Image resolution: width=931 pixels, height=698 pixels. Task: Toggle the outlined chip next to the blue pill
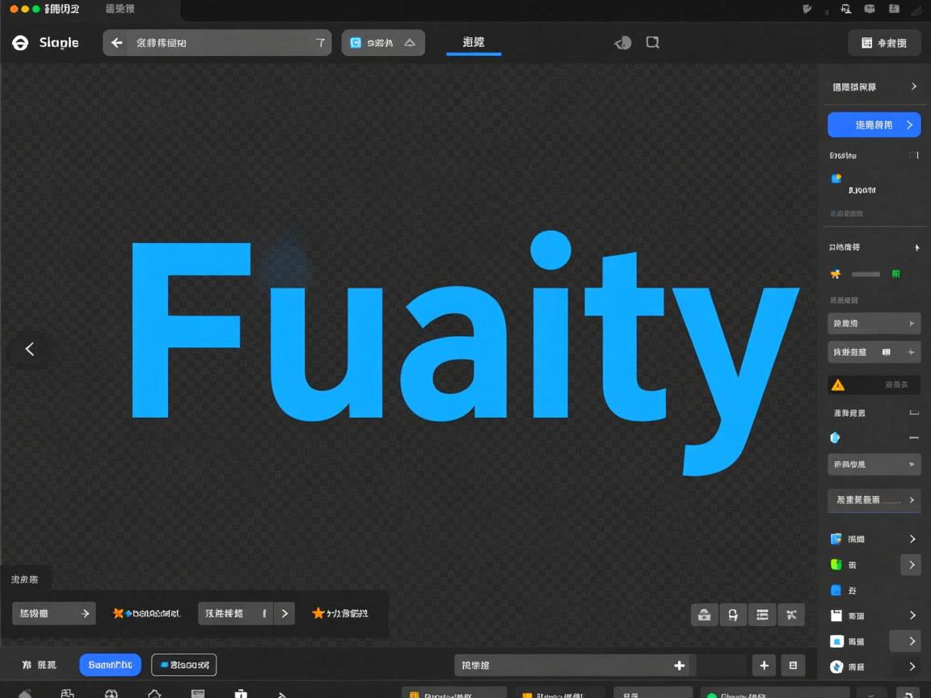pos(184,665)
